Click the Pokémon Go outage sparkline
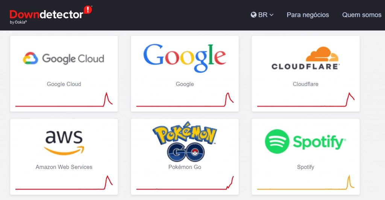Image resolution: width=385 pixels, height=200 pixels. coord(185,183)
